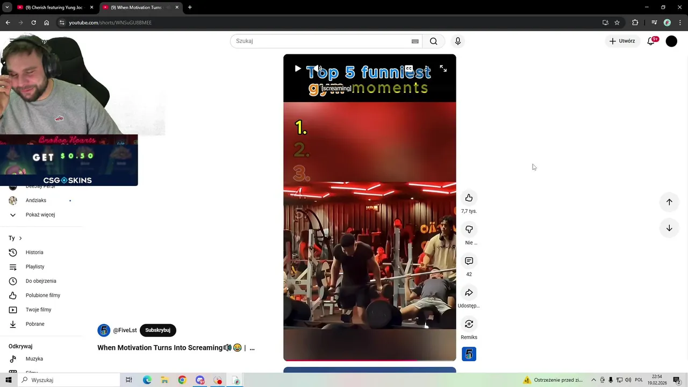Open the tab search dropdown
The height and width of the screenshot is (387, 688).
click(x=7, y=8)
